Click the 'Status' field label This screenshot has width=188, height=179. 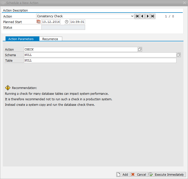(8, 28)
